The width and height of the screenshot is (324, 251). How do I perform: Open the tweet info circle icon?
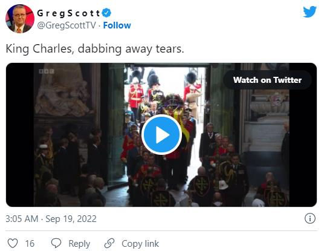(309, 218)
